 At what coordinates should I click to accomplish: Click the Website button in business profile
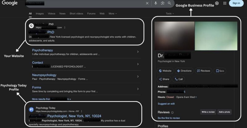coord(165,71)
